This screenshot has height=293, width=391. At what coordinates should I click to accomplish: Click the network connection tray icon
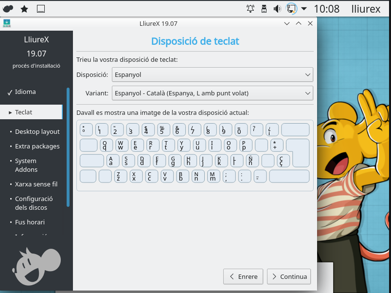tap(291, 8)
